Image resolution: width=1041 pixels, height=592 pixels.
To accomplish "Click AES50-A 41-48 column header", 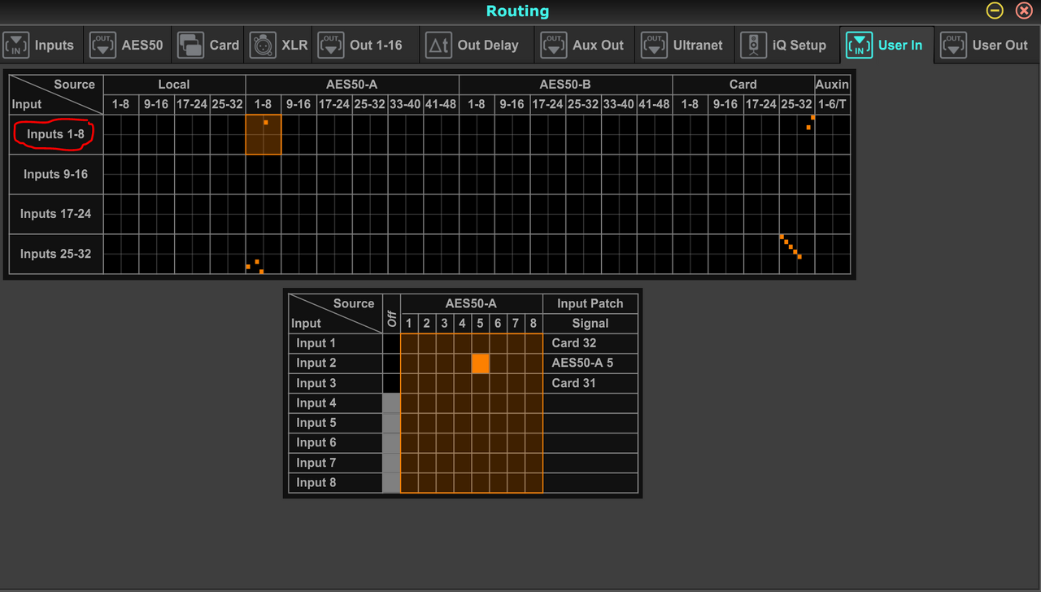I will pyautogui.click(x=441, y=104).
